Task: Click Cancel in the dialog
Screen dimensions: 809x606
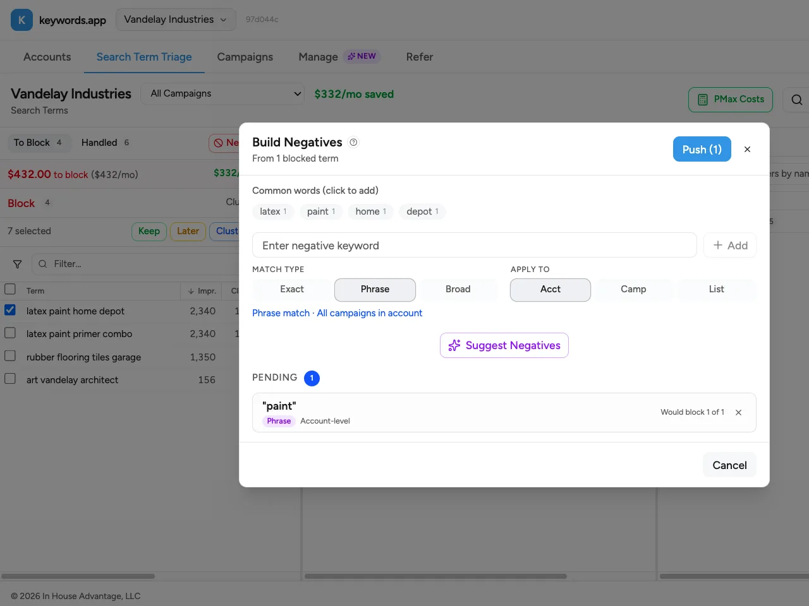Action: (x=729, y=465)
